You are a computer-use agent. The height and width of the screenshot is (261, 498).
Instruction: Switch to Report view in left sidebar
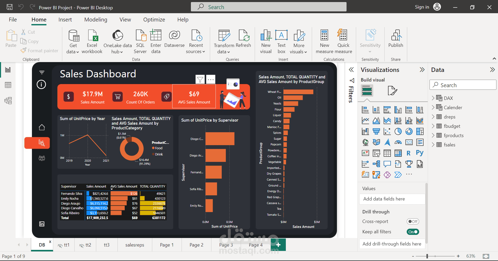point(8,70)
